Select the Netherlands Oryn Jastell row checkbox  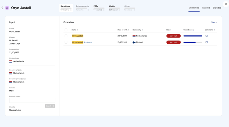tap(66, 36)
